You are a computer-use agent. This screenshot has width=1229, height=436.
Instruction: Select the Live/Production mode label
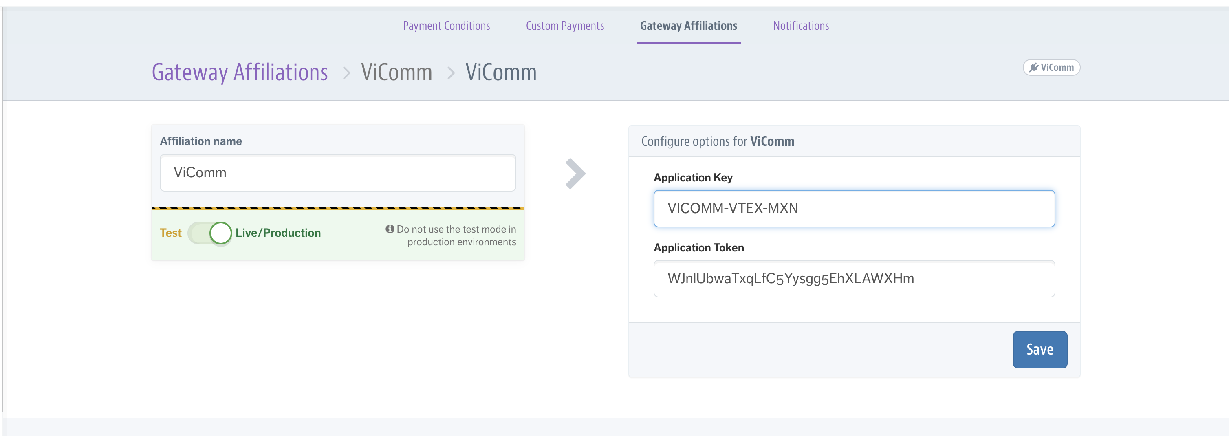click(278, 233)
